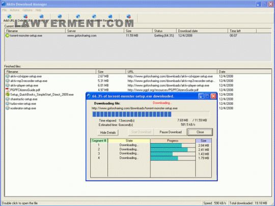Click the Aktiv Download Manager title bar icon
The width and height of the screenshot is (275, 206).
(4, 4)
